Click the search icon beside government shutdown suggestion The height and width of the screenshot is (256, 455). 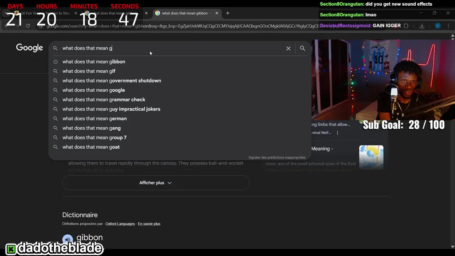(55, 81)
